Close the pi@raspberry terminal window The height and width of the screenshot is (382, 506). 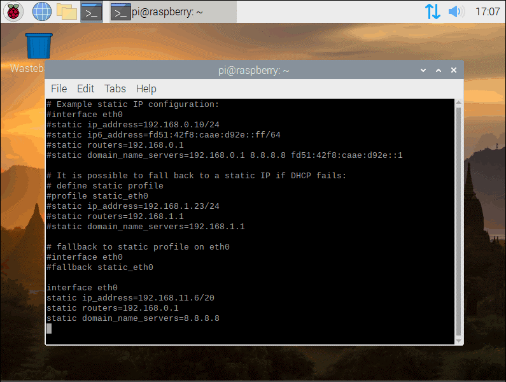pyautogui.click(x=453, y=70)
